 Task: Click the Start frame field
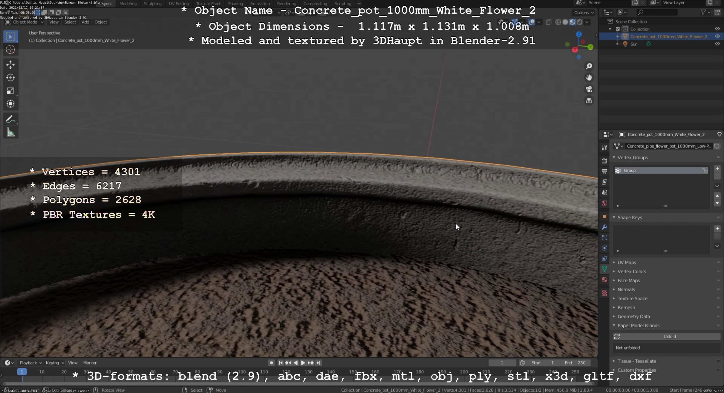click(542, 363)
